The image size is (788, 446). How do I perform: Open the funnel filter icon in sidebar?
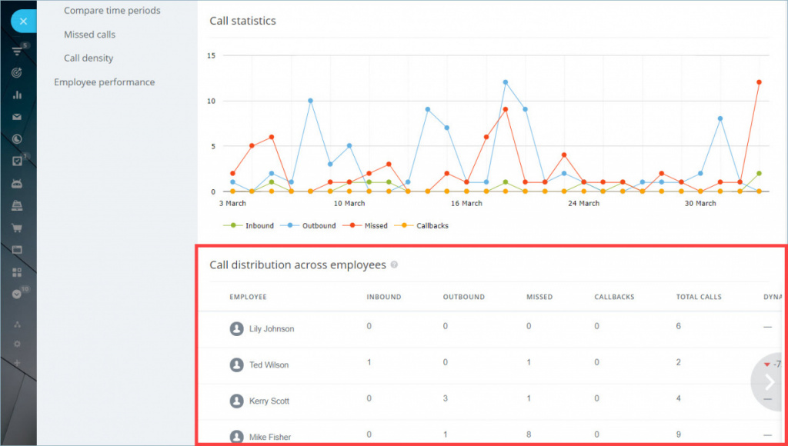coord(17,52)
